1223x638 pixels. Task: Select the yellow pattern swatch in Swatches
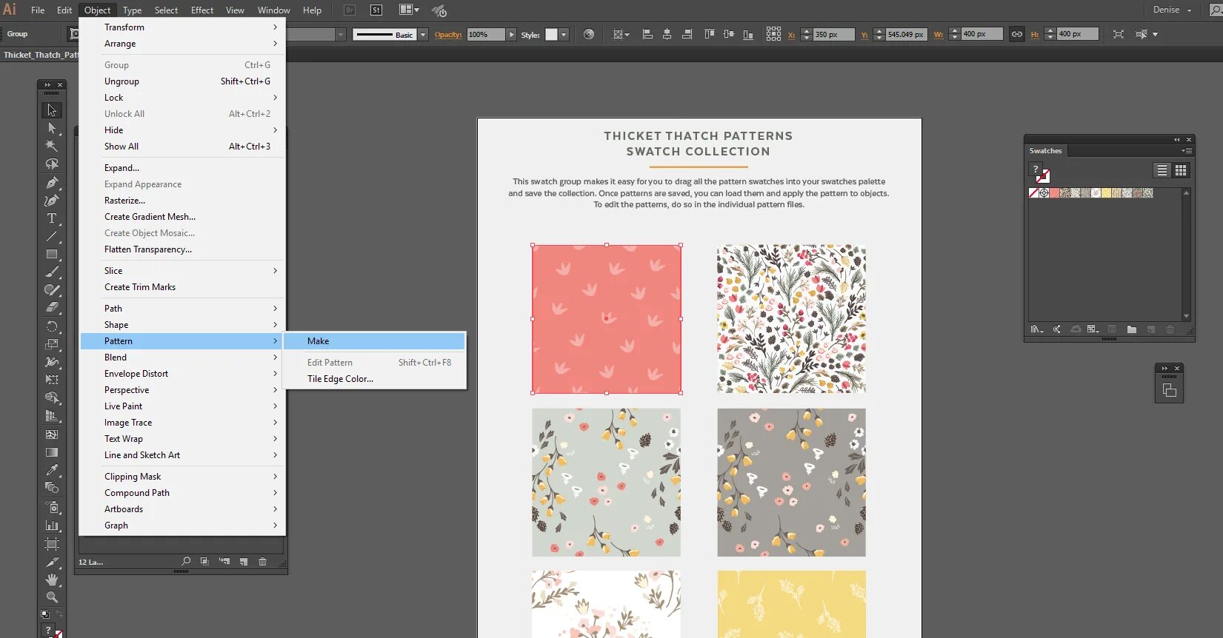coord(1106,193)
